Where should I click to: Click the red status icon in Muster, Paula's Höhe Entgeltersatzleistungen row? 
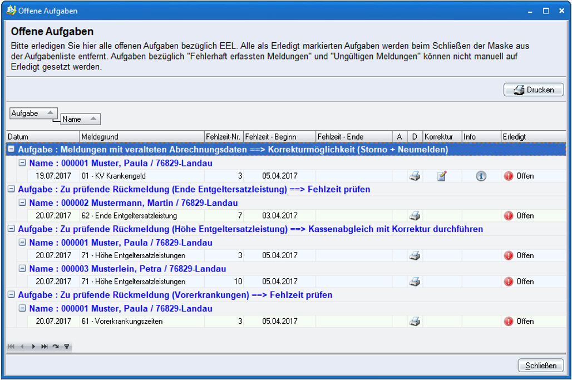point(508,255)
